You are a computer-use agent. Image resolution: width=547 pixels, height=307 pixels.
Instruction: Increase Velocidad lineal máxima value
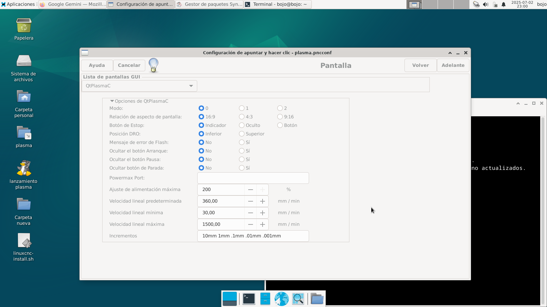263,224
